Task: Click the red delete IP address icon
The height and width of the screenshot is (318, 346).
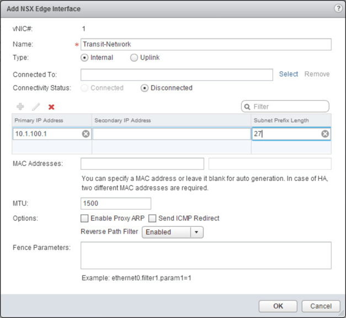Action: point(51,106)
